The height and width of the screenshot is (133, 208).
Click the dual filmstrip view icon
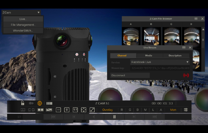click(23, 110)
